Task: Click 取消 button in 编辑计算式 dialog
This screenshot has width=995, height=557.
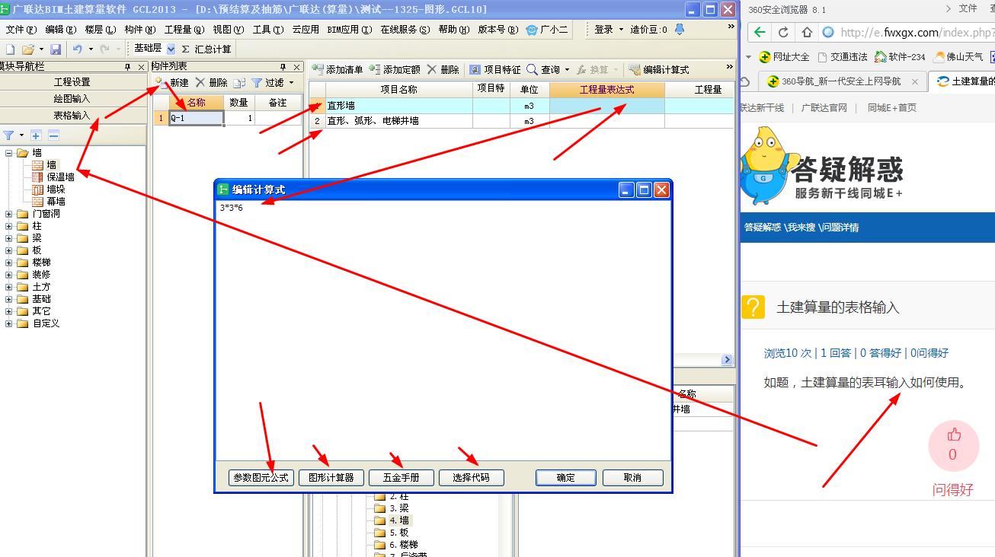Action: [632, 478]
